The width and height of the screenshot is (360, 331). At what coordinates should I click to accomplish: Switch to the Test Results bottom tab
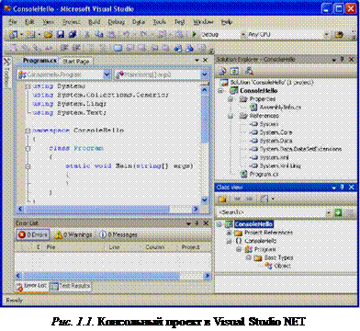[71, 286]
